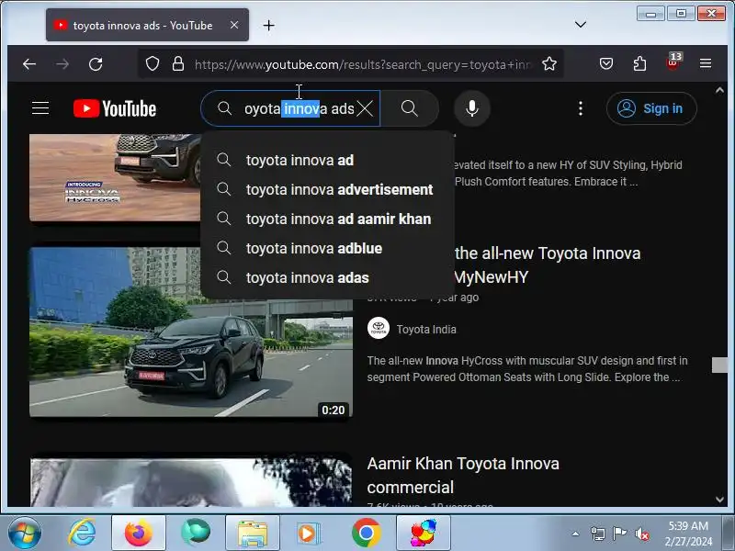Open Firefox application menu
The height and width of the screenshot is (551, 735).
706,63
